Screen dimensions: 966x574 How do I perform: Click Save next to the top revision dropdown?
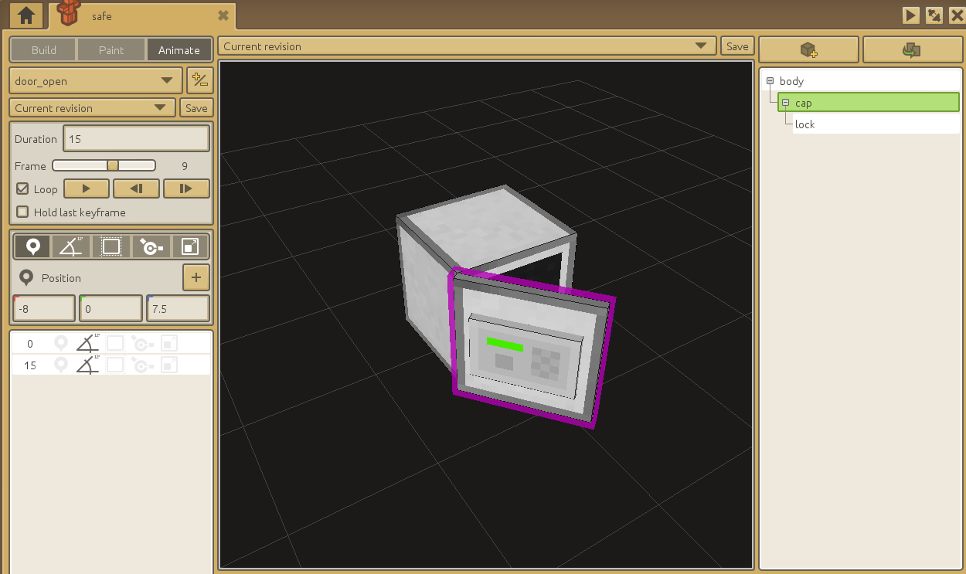737,46
